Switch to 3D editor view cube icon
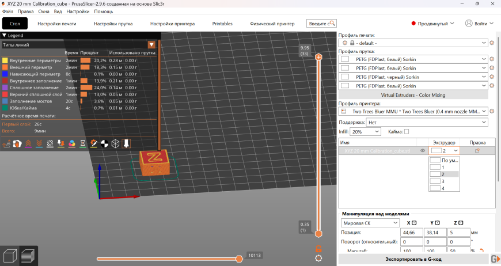501x266 pixels. (x=10, y=256)
